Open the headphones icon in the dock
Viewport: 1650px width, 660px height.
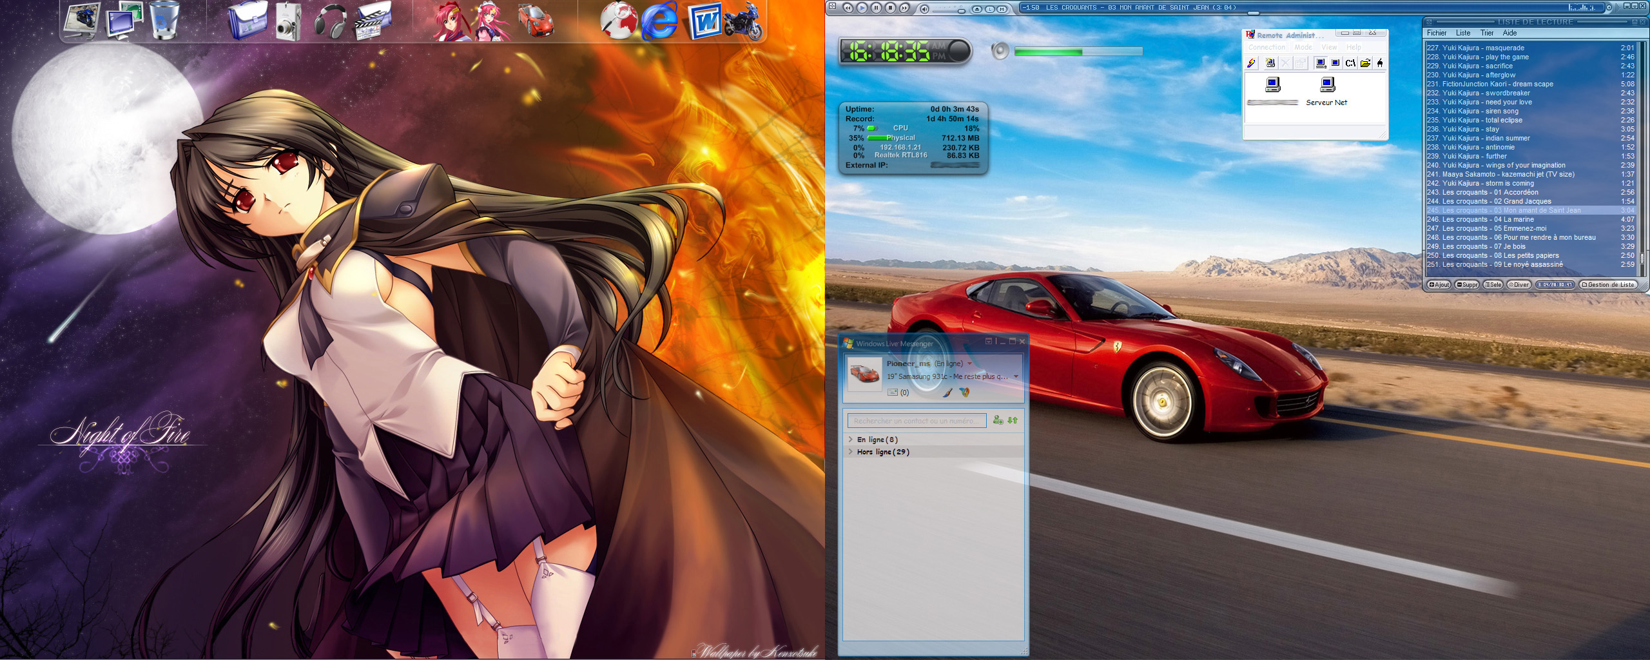330,23
